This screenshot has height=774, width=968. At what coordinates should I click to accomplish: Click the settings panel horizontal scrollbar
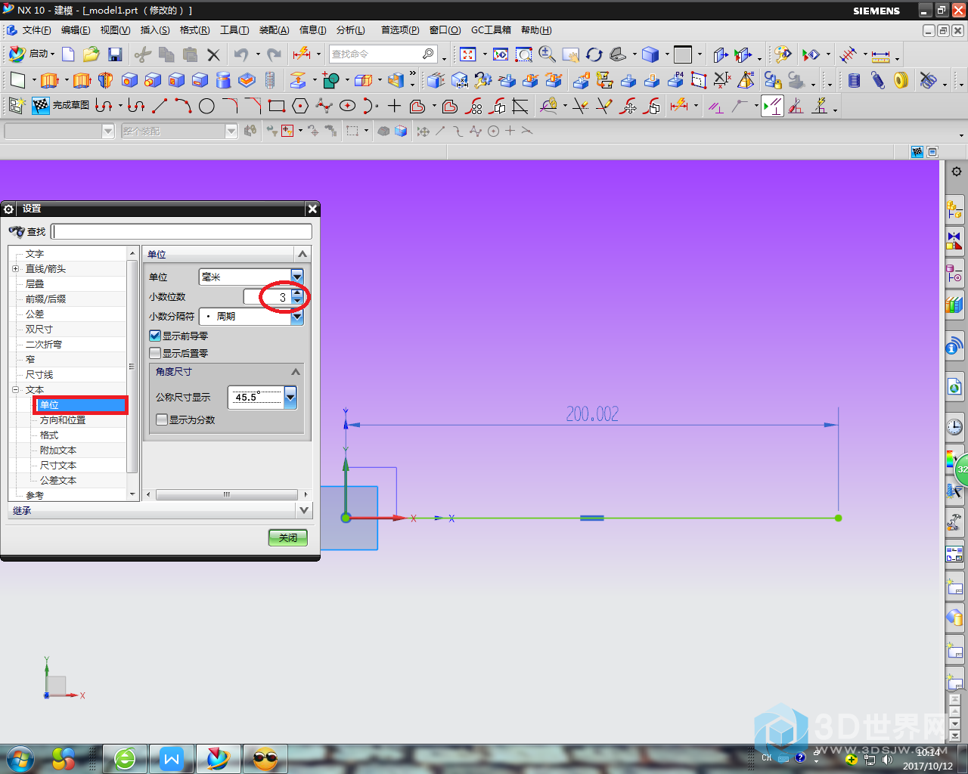[x=226, y=494]
